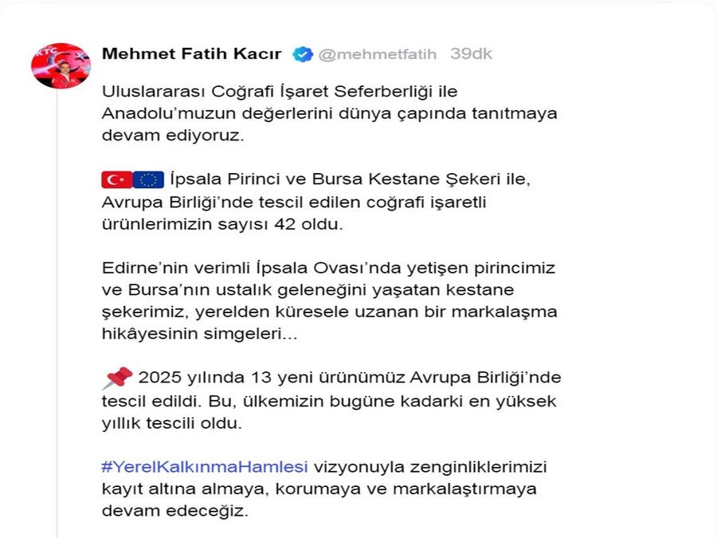Click the line ending with en yüksek
This screenshot has width=717, height=538.
(330, 400)
